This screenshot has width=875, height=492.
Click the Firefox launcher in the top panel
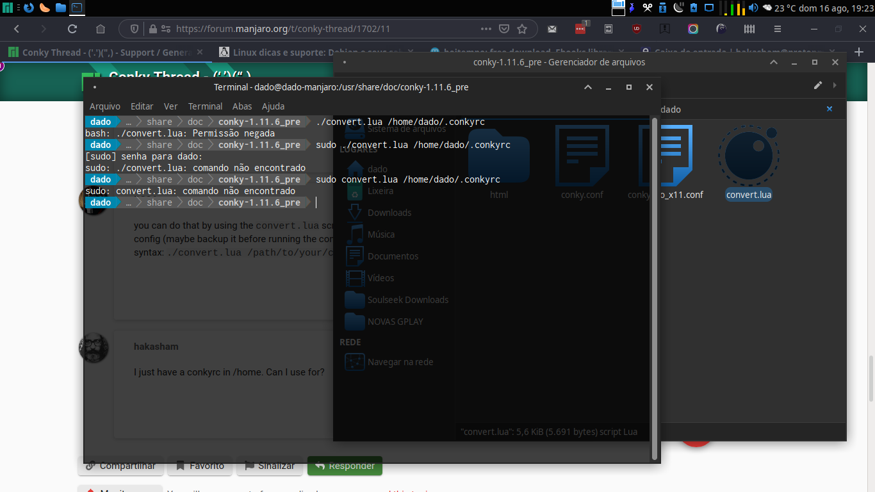pos(28,8)
